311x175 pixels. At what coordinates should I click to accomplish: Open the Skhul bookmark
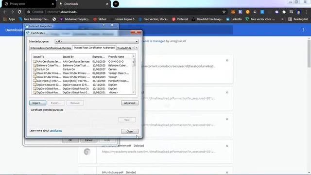[100, 19]
